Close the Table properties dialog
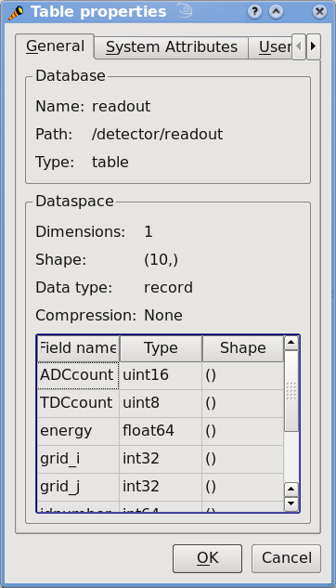Viewport: 336px width, 588px height. [319, 12]
